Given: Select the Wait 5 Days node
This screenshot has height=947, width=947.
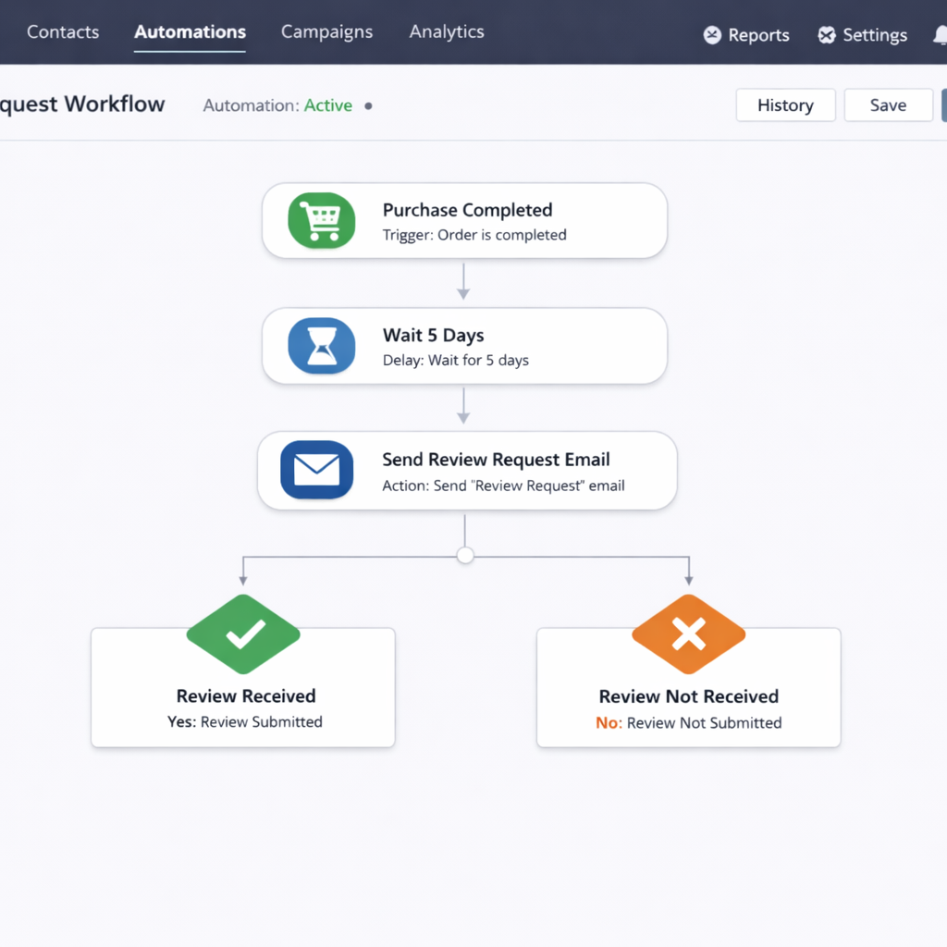Looking at the screenshot, I should click(464, 346).
